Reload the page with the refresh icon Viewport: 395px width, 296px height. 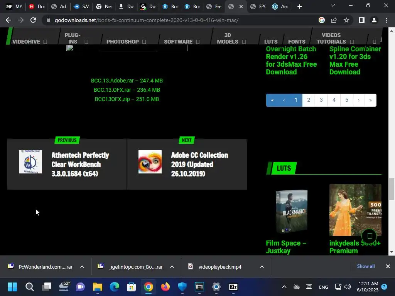[x=33, y=20]
